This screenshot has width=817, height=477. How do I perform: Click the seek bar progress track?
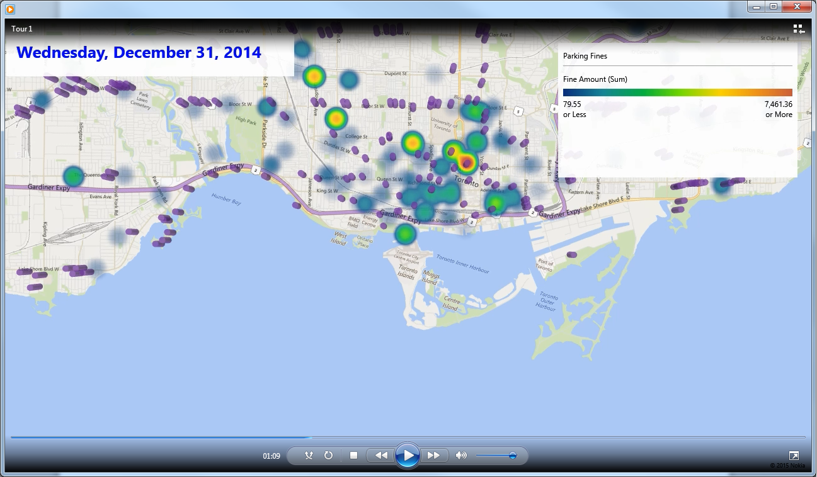click(x=408, y=437)
